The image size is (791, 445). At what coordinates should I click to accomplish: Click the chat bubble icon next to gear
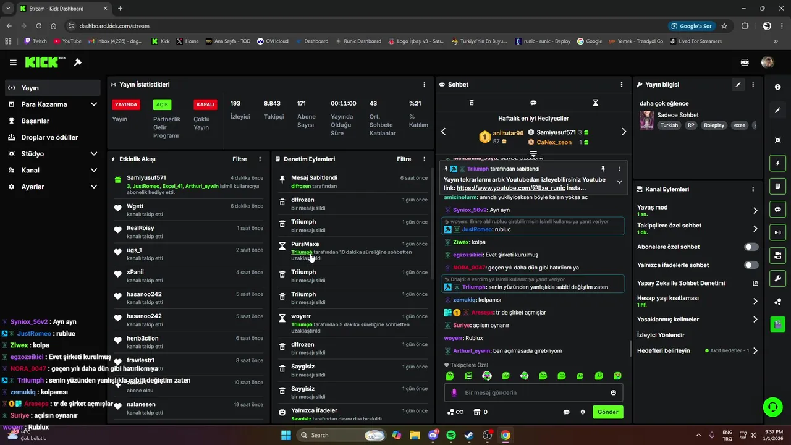pos(566,412)
